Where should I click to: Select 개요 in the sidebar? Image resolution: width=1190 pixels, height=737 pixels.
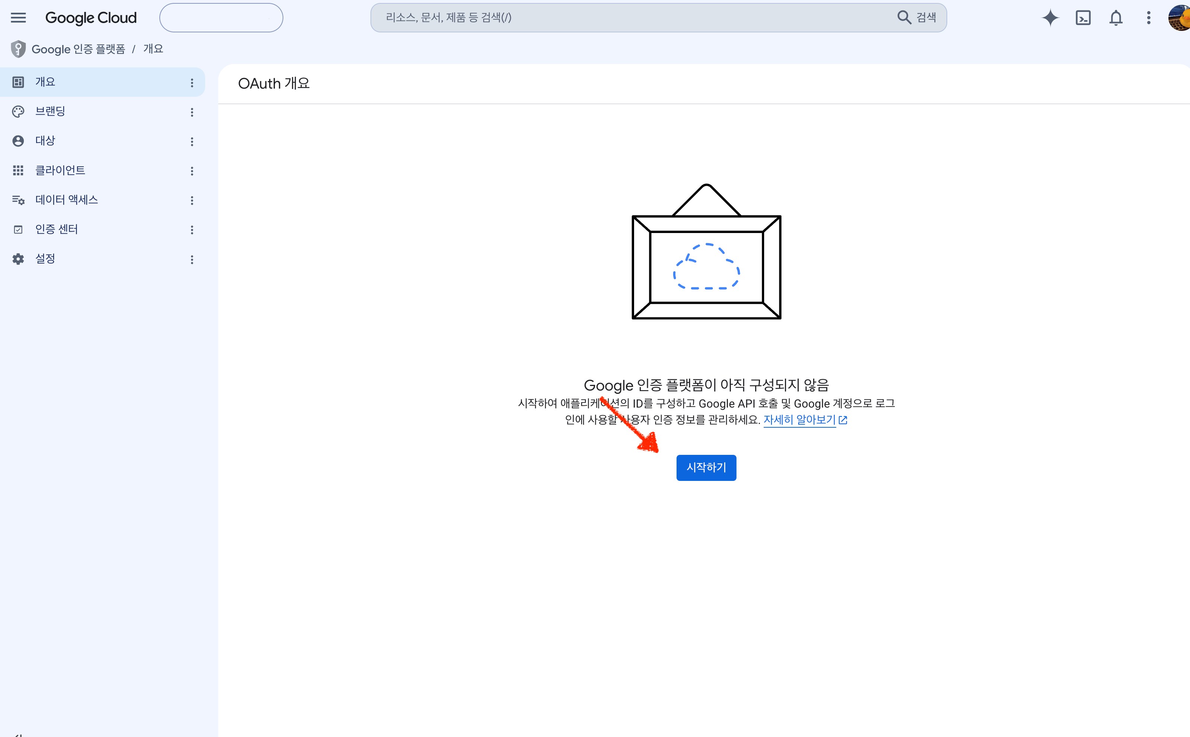pyautogui.click(x=102, y=82)
